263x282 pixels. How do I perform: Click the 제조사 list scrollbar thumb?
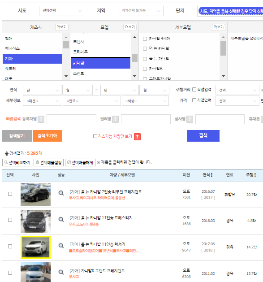[x=66, y=44]
